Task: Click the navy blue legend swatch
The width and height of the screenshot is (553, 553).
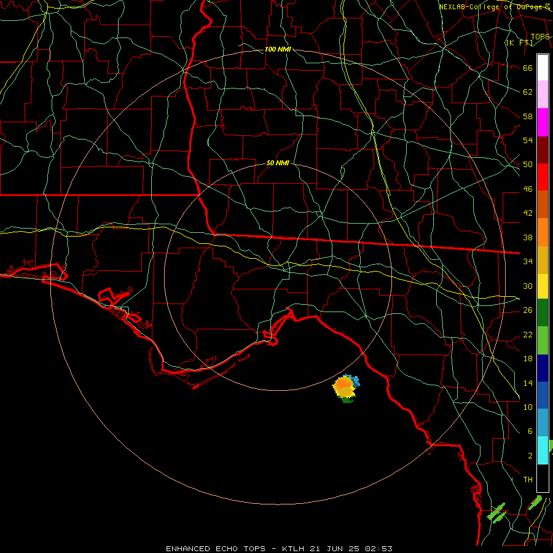Action: 543,368
